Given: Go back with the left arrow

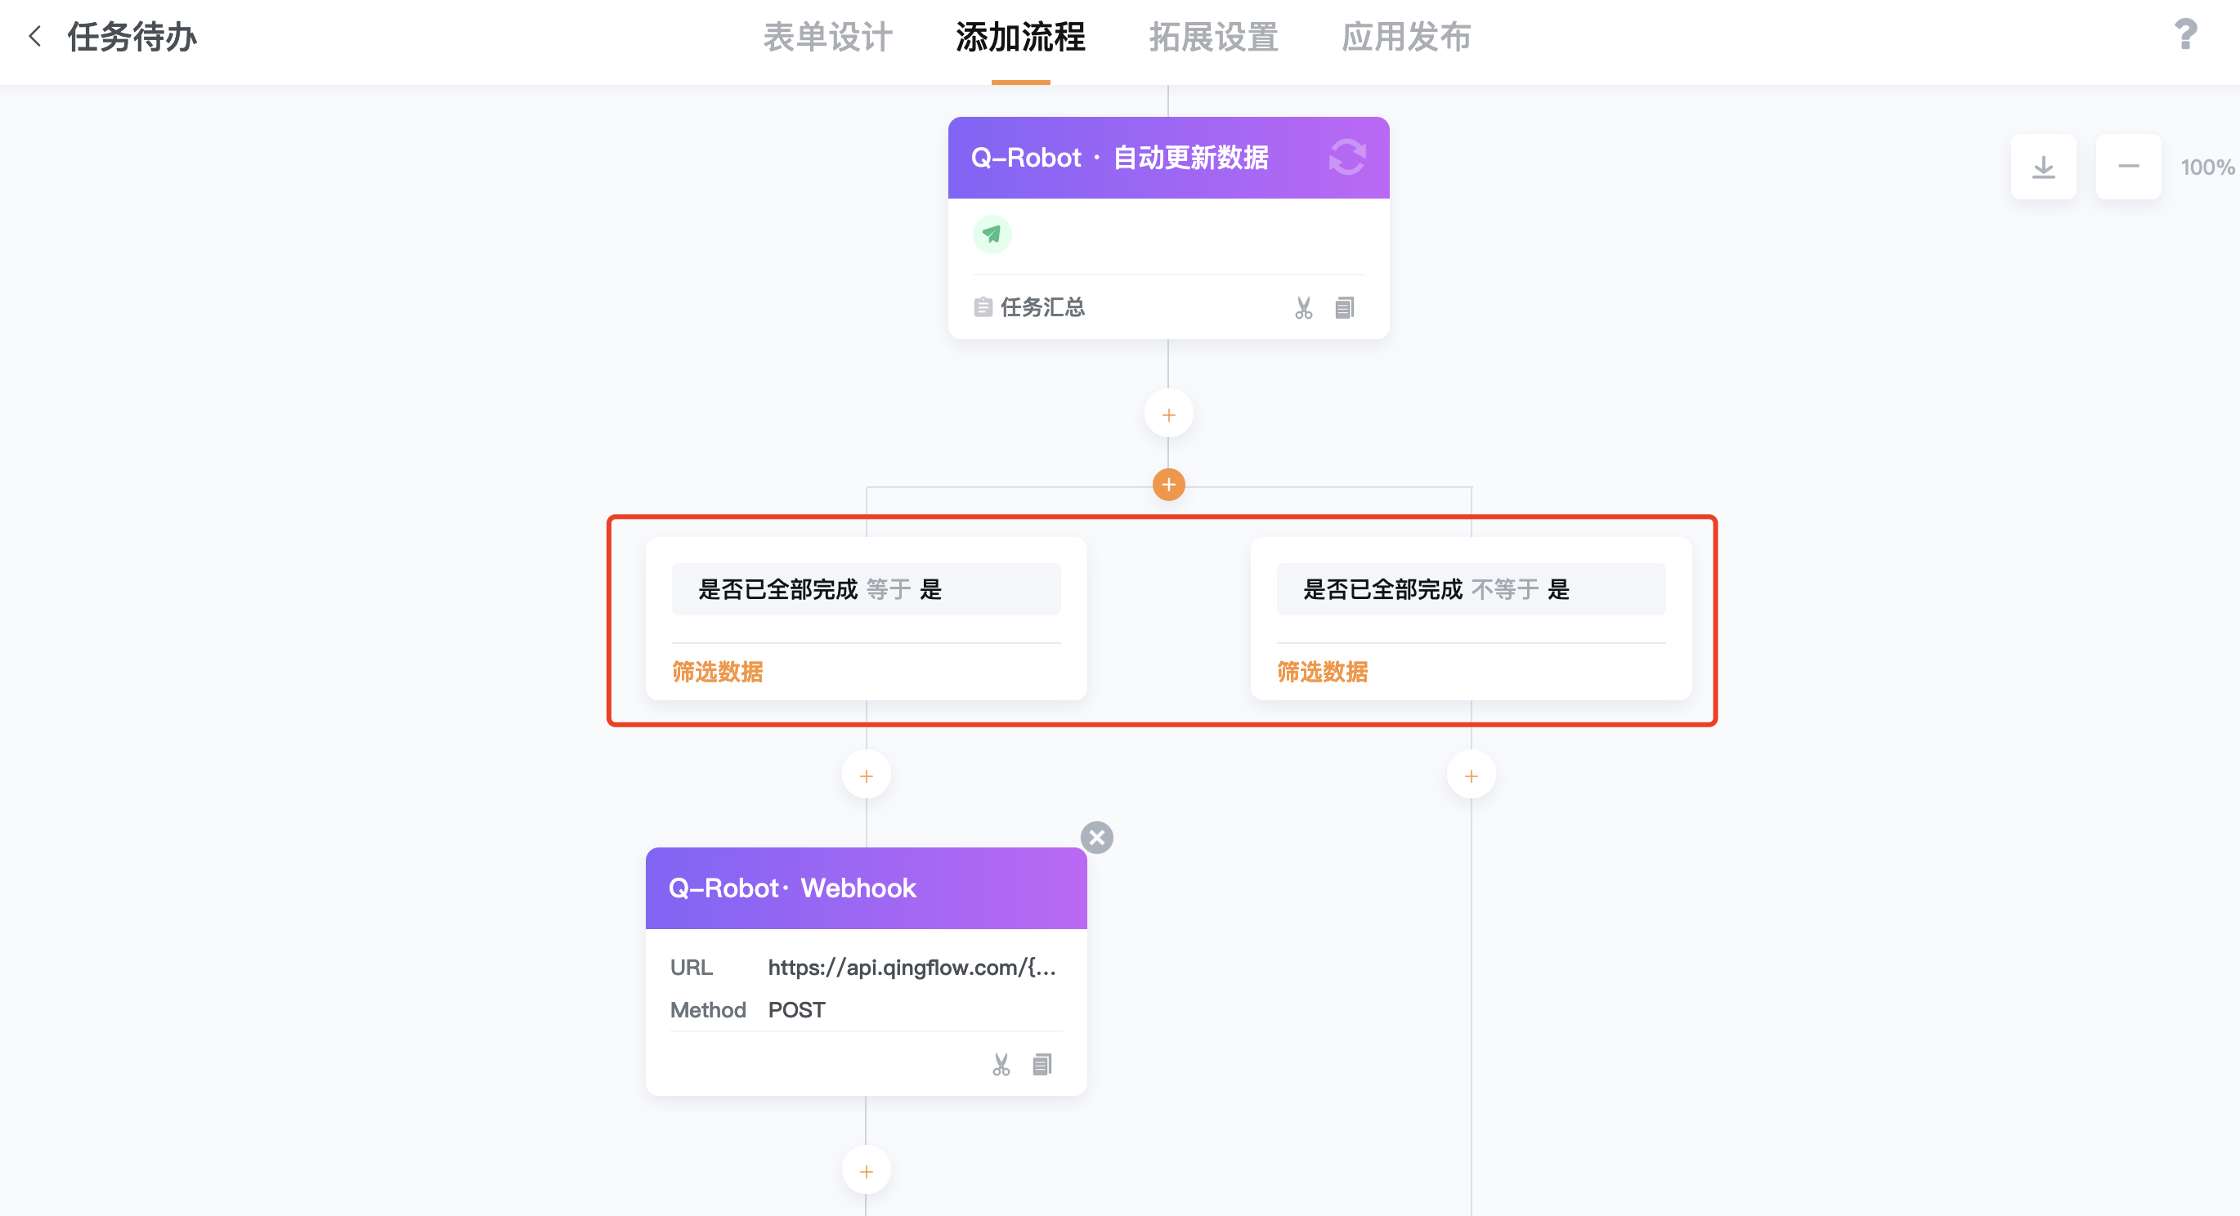Looking at the screenshot, I should [35, 37].
